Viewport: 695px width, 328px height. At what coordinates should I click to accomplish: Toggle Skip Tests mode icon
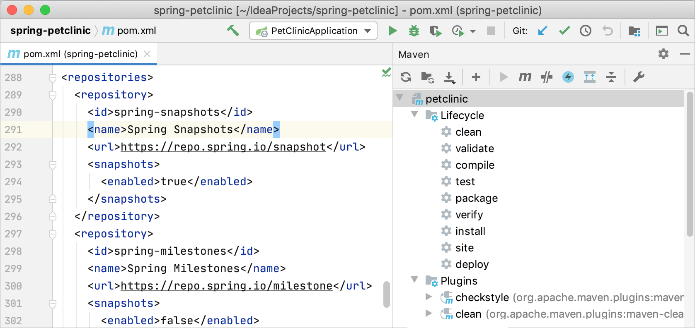(x=547, y=77)
